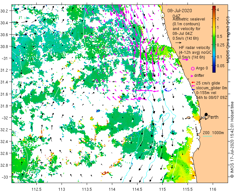
Task: Click the IMOS copyright timestamp text
Action: click(x=232, y=140)
